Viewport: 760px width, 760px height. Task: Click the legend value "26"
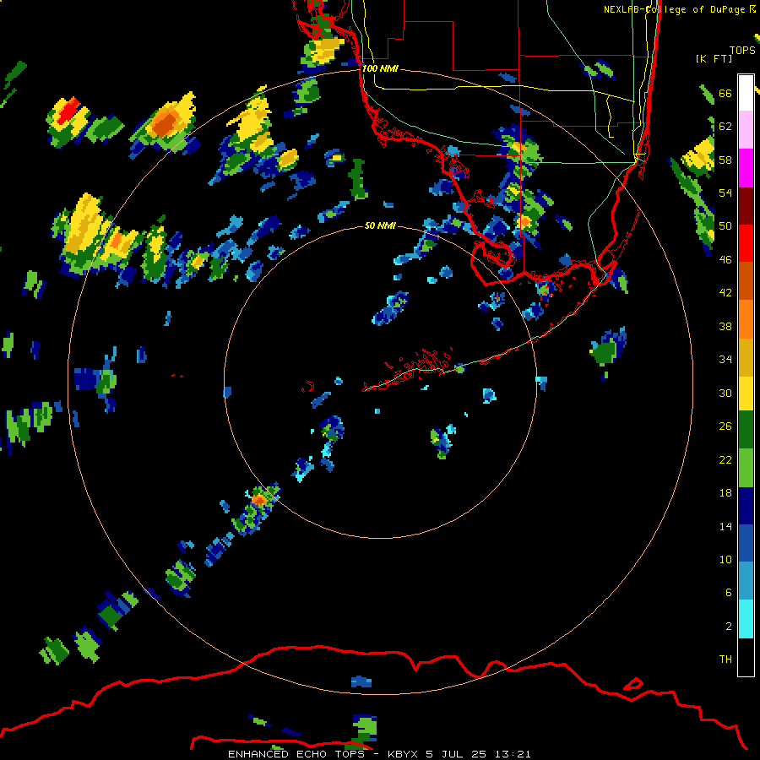pyautogui.click(x=725, y=426)
